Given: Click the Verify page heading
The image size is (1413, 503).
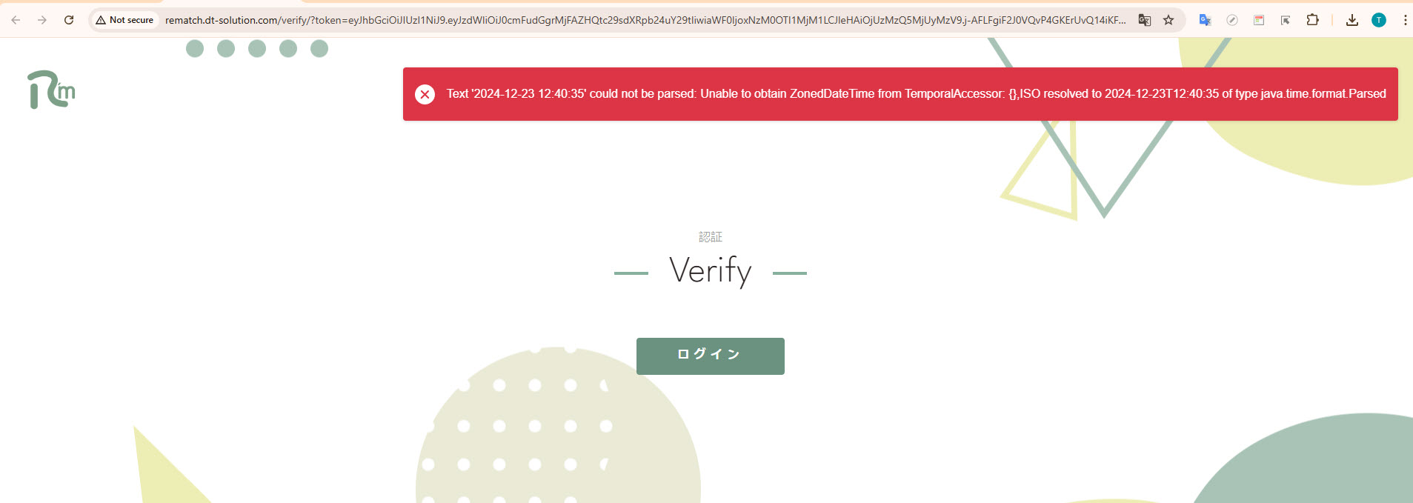Looking at the screenshot, I should coord(710,270).
